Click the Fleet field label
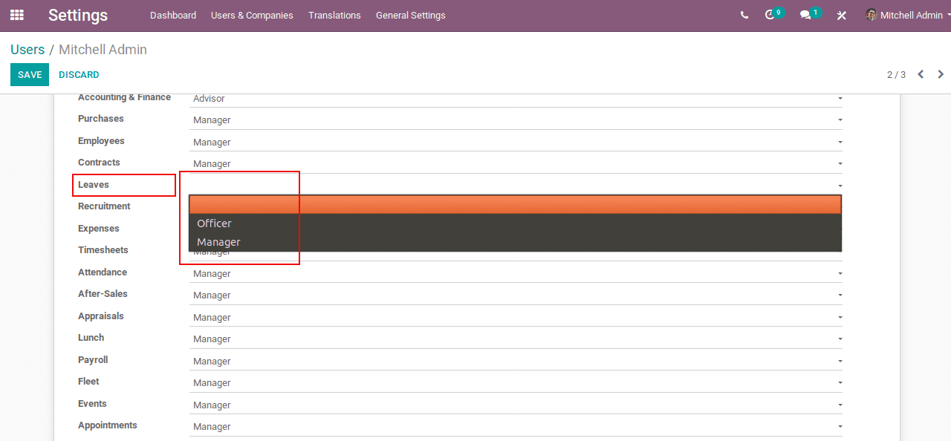951x441 pixels. pos(88,382)
